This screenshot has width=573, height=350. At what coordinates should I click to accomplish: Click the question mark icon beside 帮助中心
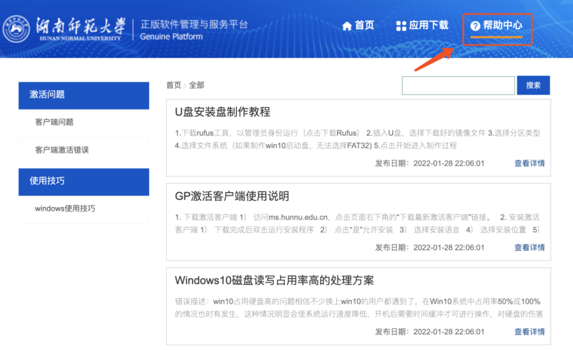[x=475, y=26]
